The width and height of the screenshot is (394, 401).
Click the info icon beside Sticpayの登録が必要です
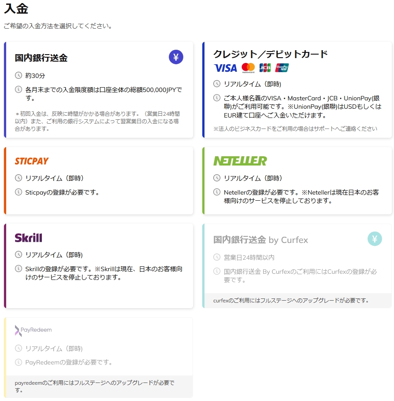coord(19,192)
